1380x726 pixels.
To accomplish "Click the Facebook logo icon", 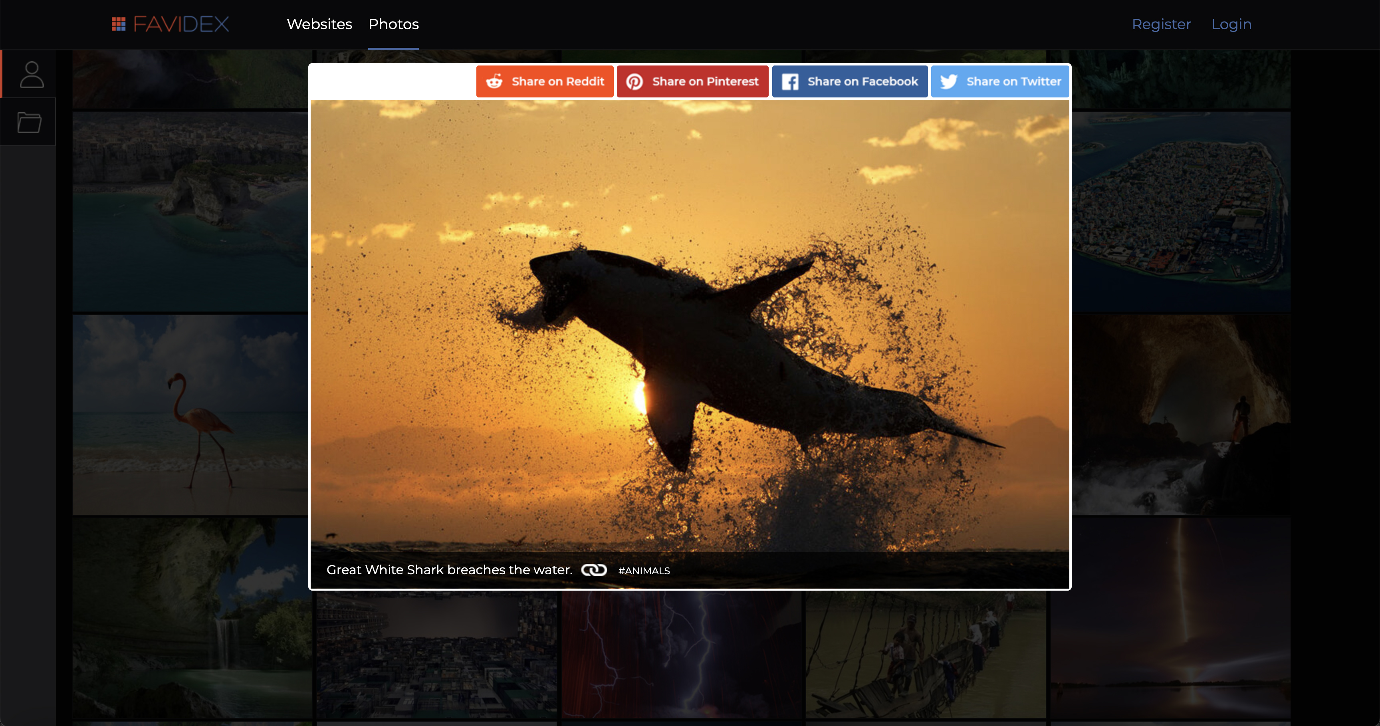I will (x=790, y=81).
